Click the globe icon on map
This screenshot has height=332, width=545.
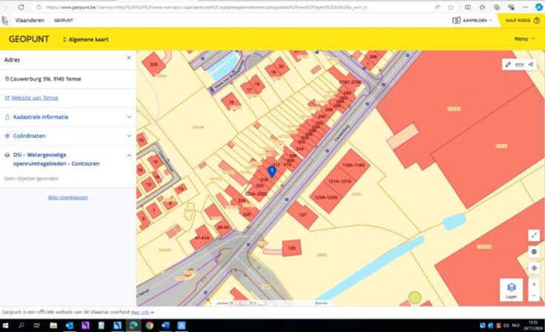pos(534,251)
